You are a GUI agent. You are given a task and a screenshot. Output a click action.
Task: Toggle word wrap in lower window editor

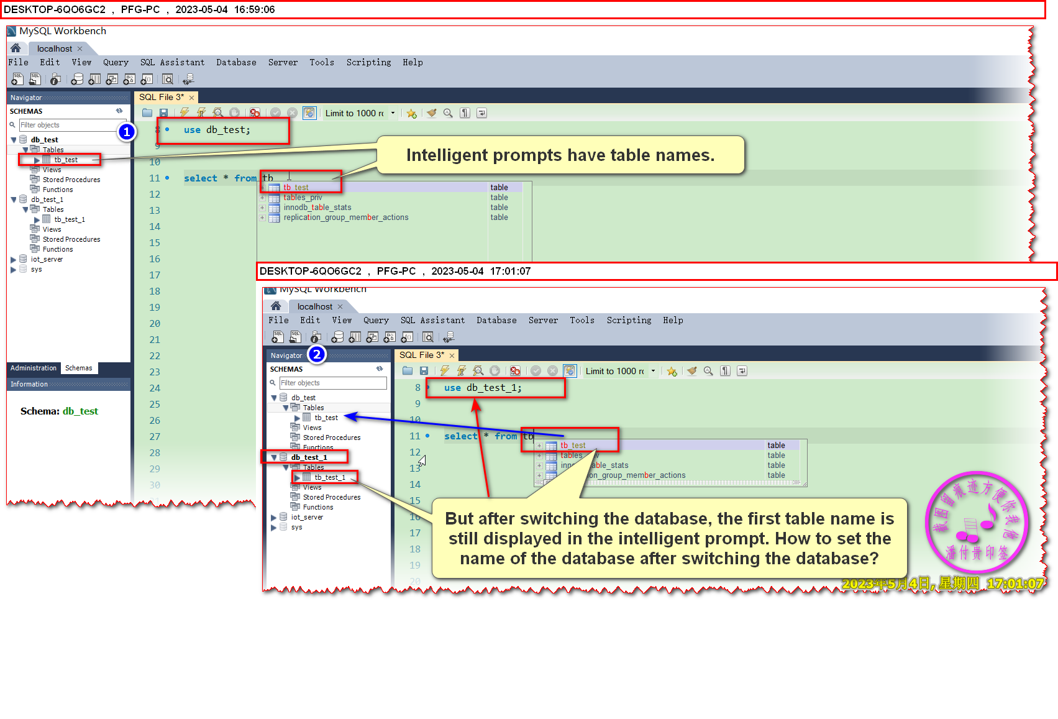pos(742,371)
